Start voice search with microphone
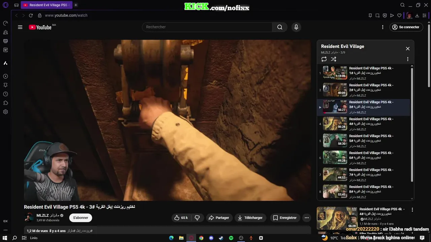This screenshot has width=431, height=242. point(296,27)
